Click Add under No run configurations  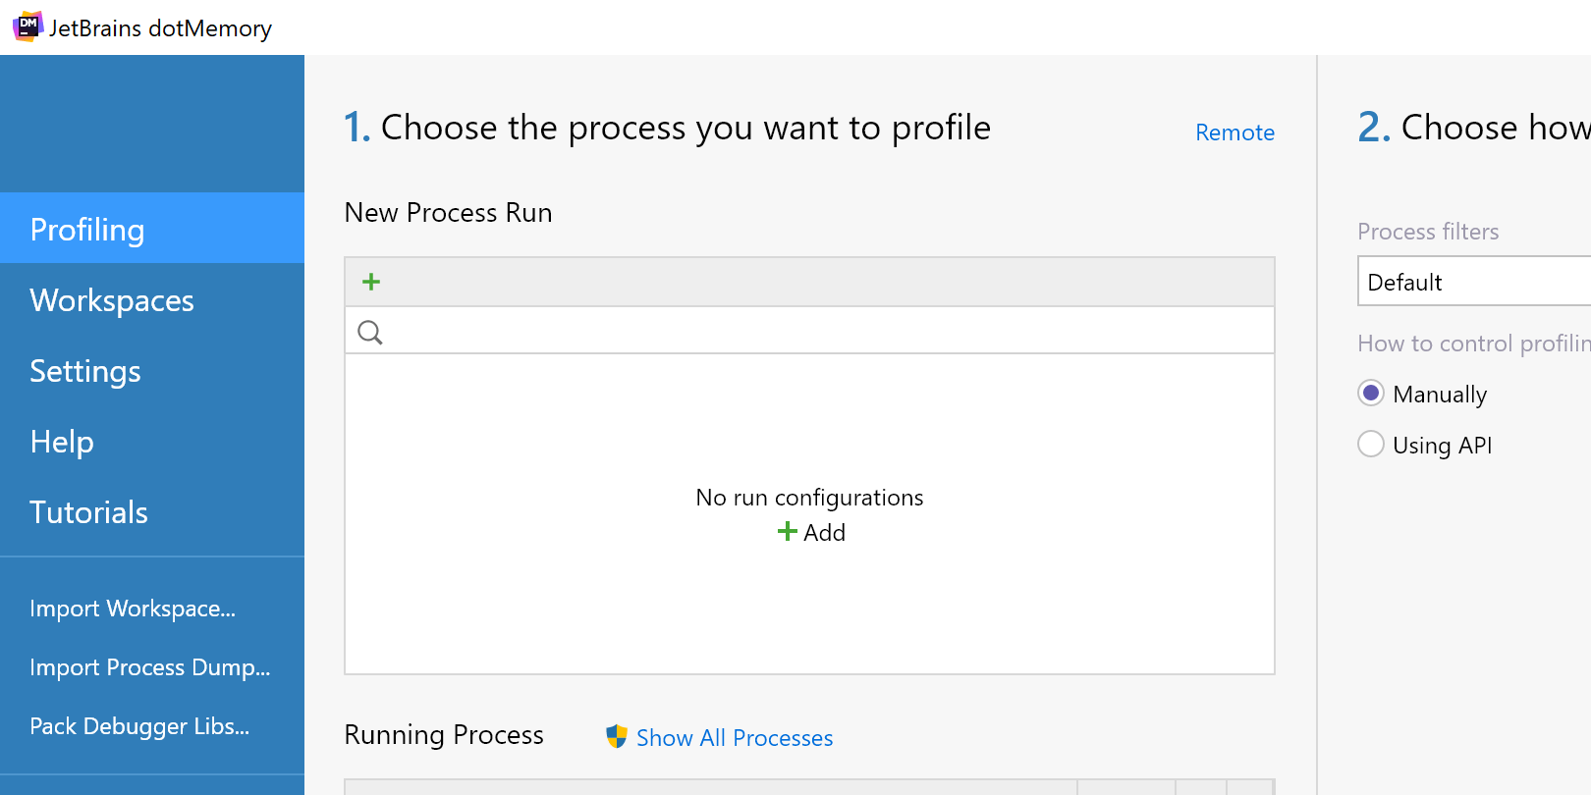(x=823, y=533)
